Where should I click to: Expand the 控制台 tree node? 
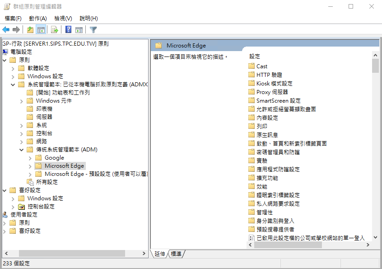click(x=21, y=133)
